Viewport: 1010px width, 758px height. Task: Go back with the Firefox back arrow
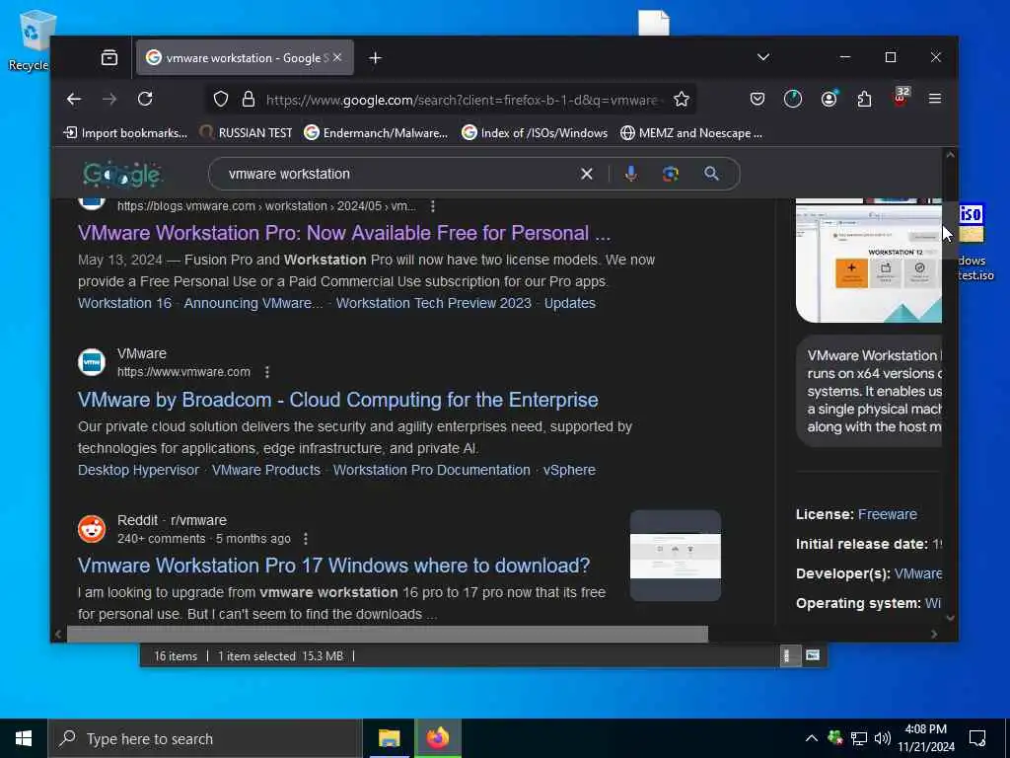(74, 99)
